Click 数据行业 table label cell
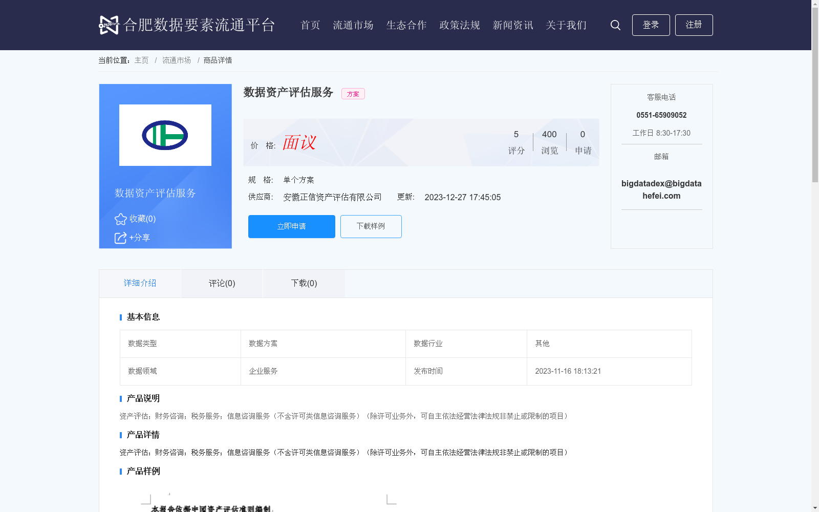The width and height of the screenshot is (819, 512). point(466,344)
